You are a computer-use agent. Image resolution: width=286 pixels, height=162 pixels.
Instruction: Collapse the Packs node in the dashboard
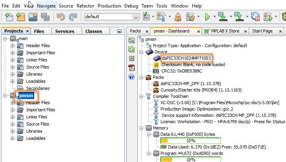pyautogui.click(x=141, y=78)
